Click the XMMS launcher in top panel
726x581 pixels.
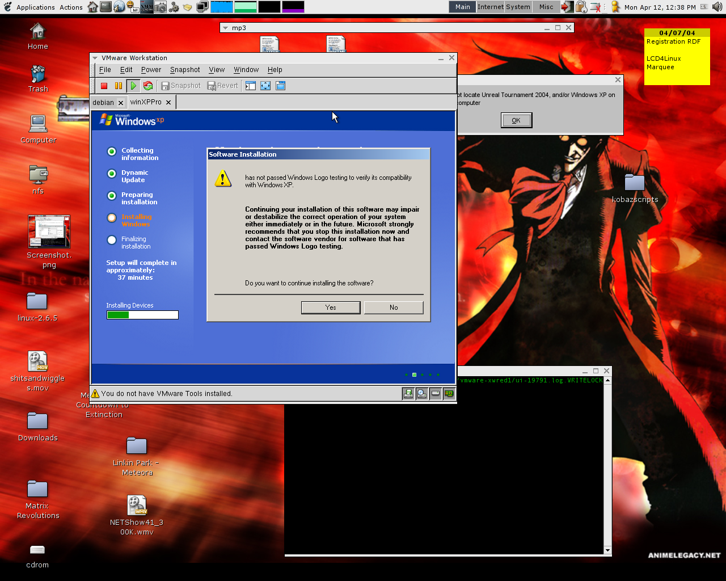tap(147, 7)
